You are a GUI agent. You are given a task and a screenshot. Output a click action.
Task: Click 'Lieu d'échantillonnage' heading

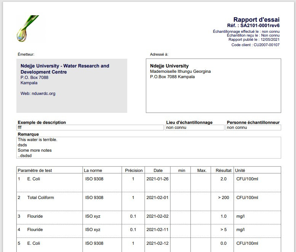pyautogui.click(x=189, y=122)
